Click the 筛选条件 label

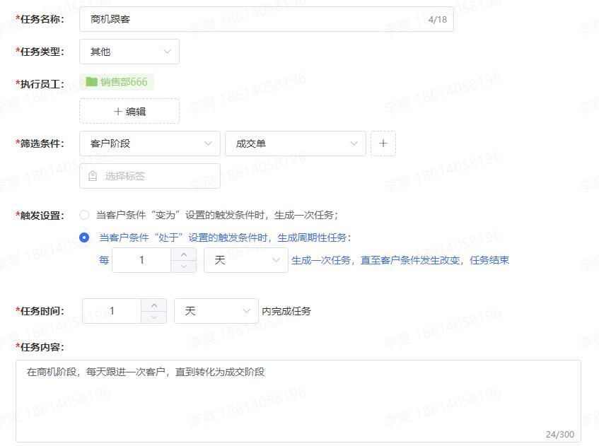[x=40, y=143]
